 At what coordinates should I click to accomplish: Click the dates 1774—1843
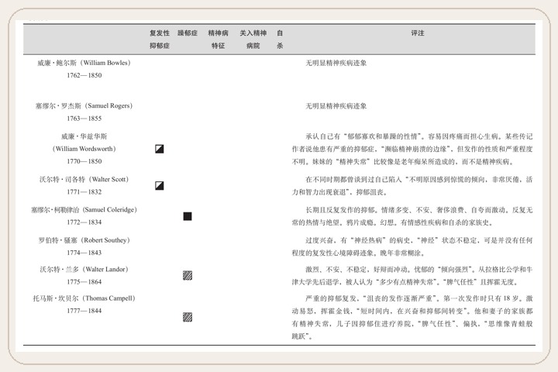pos(84,253)
